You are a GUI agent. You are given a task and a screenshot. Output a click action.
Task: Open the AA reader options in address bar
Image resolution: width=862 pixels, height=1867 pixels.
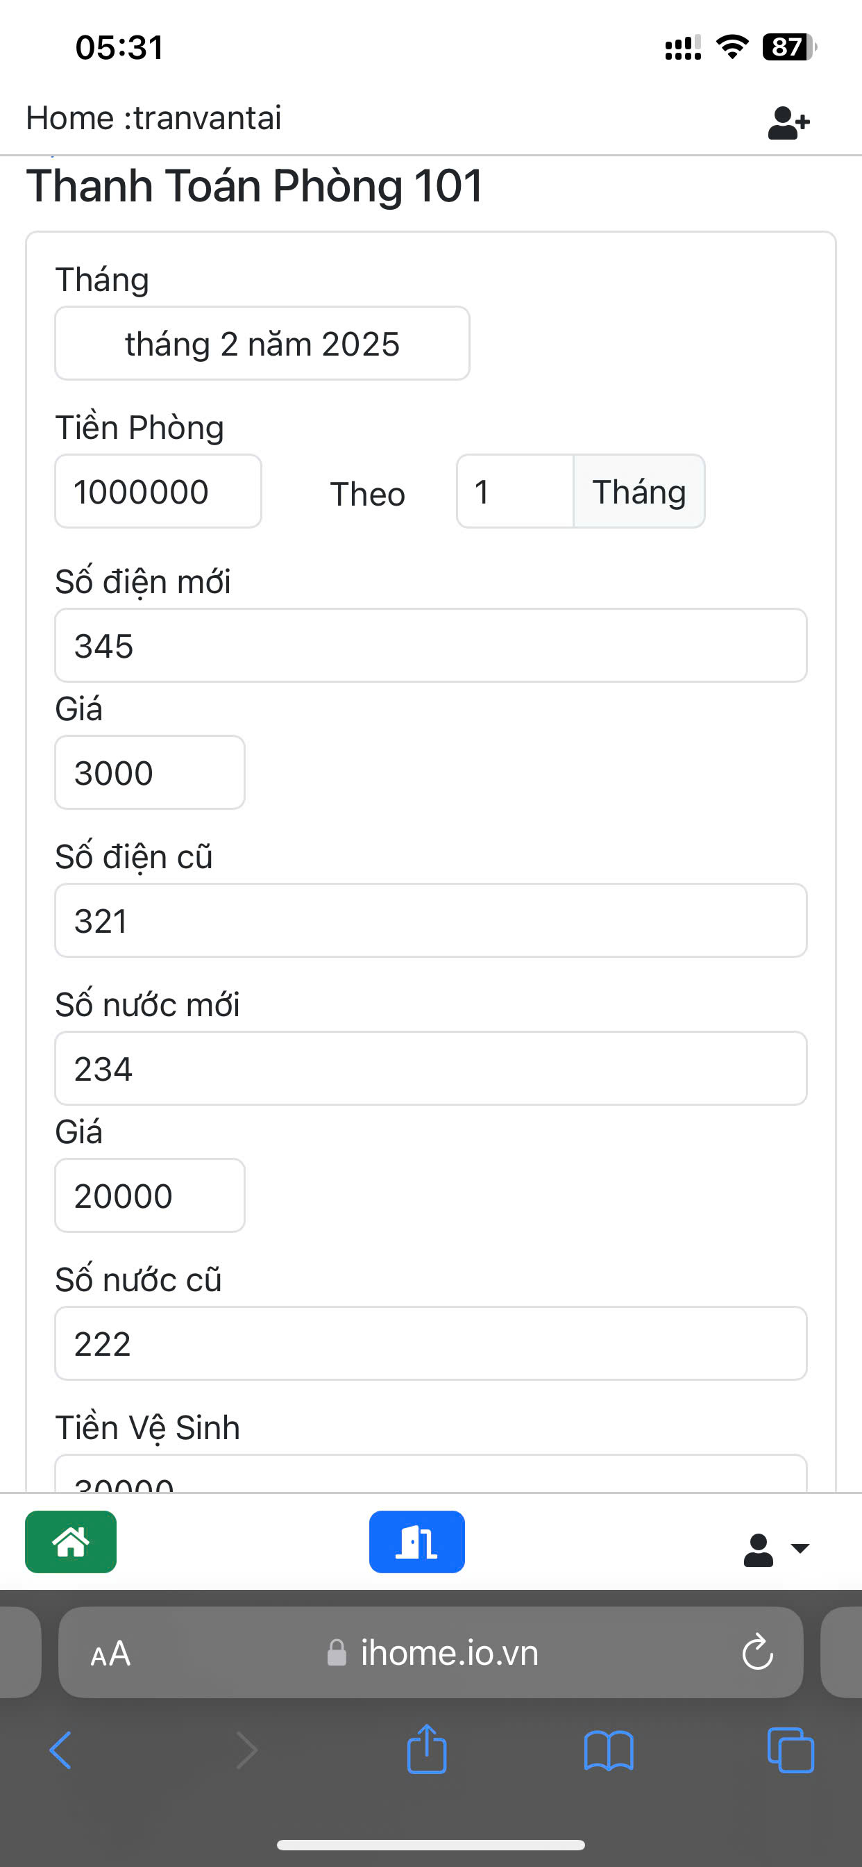[111, 1653]
